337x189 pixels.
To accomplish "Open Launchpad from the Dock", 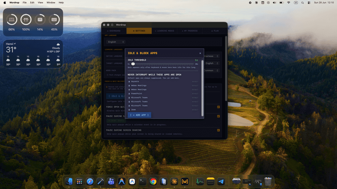I will [80, 181].
